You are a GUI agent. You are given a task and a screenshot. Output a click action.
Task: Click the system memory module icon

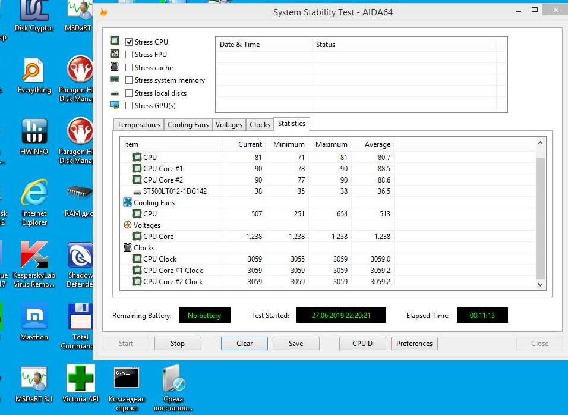pos(115,79)
